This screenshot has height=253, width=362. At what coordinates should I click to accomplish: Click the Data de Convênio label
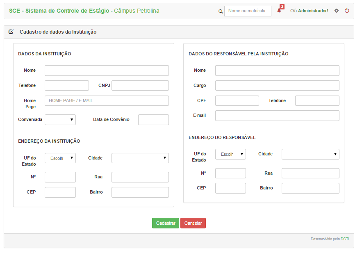(111, 119)
